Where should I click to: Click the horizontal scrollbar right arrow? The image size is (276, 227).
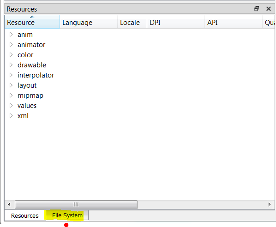pyautogui.click(x=270, y=205)
